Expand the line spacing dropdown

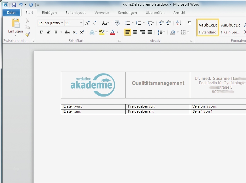coord(164,32)
